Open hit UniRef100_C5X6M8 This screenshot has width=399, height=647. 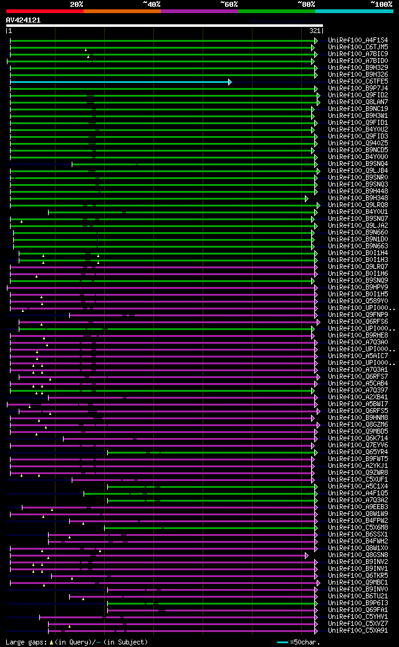point(358,528)
